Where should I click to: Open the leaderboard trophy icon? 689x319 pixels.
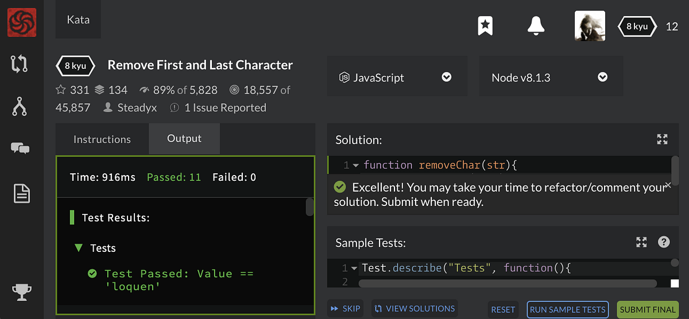pos(21,292)
